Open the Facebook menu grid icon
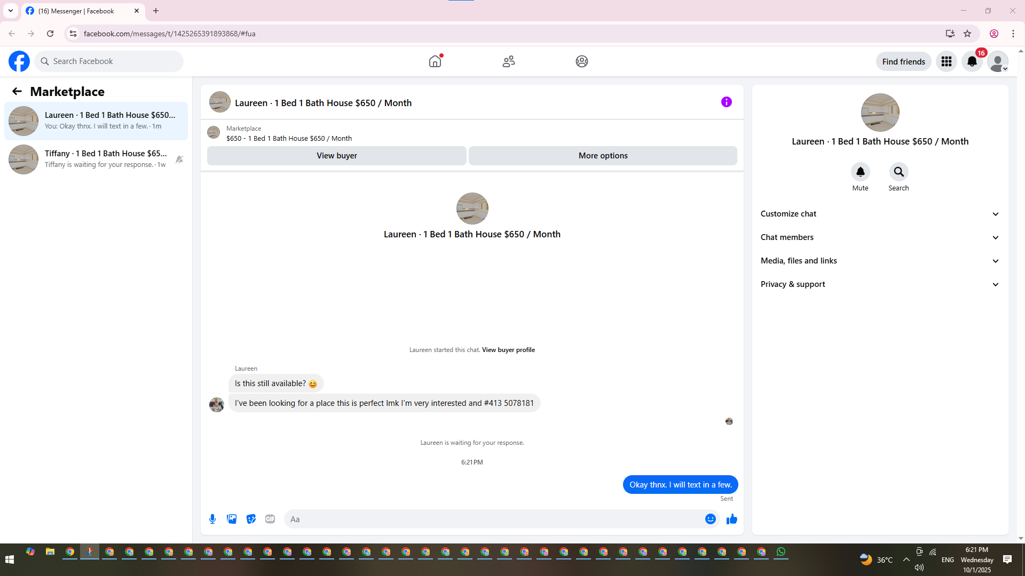Image resolution: width=1025 pixels, height=576 pixels. [x=947, y=61]
